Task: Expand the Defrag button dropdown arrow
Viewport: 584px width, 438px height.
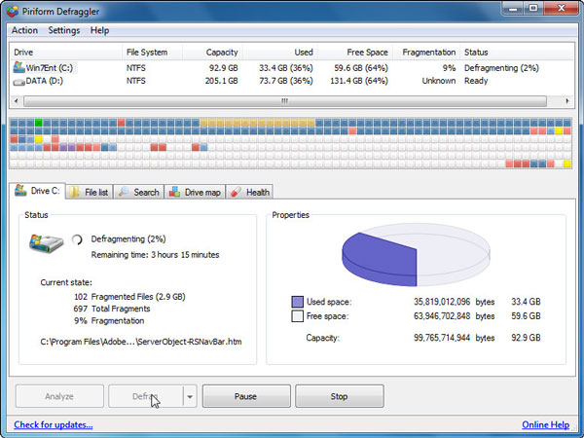Action: click(190, 396)
